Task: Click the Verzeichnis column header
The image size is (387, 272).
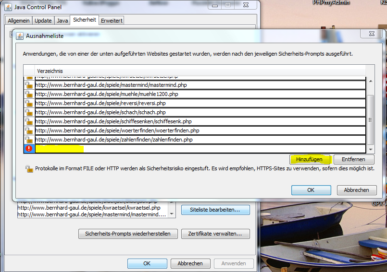Action: pyautogui.click(x=200, y=71)
